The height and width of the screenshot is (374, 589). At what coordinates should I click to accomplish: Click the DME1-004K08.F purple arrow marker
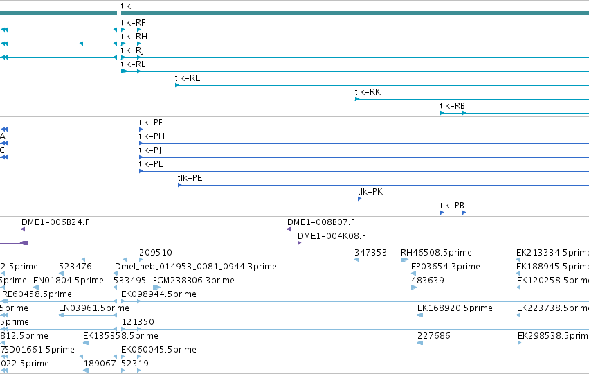click(300, 243)
